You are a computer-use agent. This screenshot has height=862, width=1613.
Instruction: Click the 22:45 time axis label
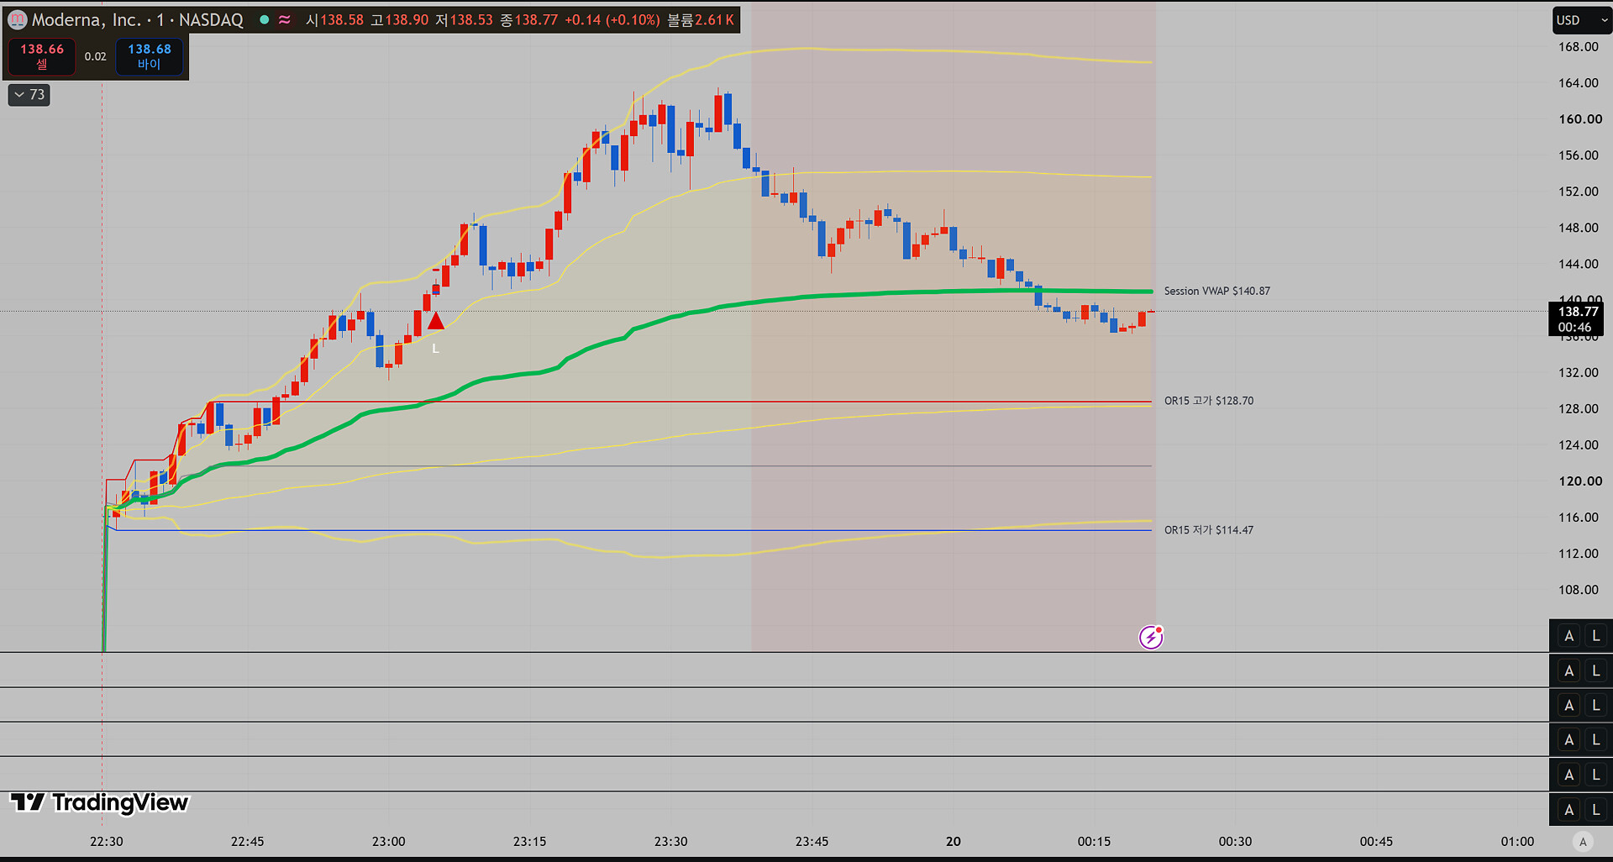click(x=248, y=842)
